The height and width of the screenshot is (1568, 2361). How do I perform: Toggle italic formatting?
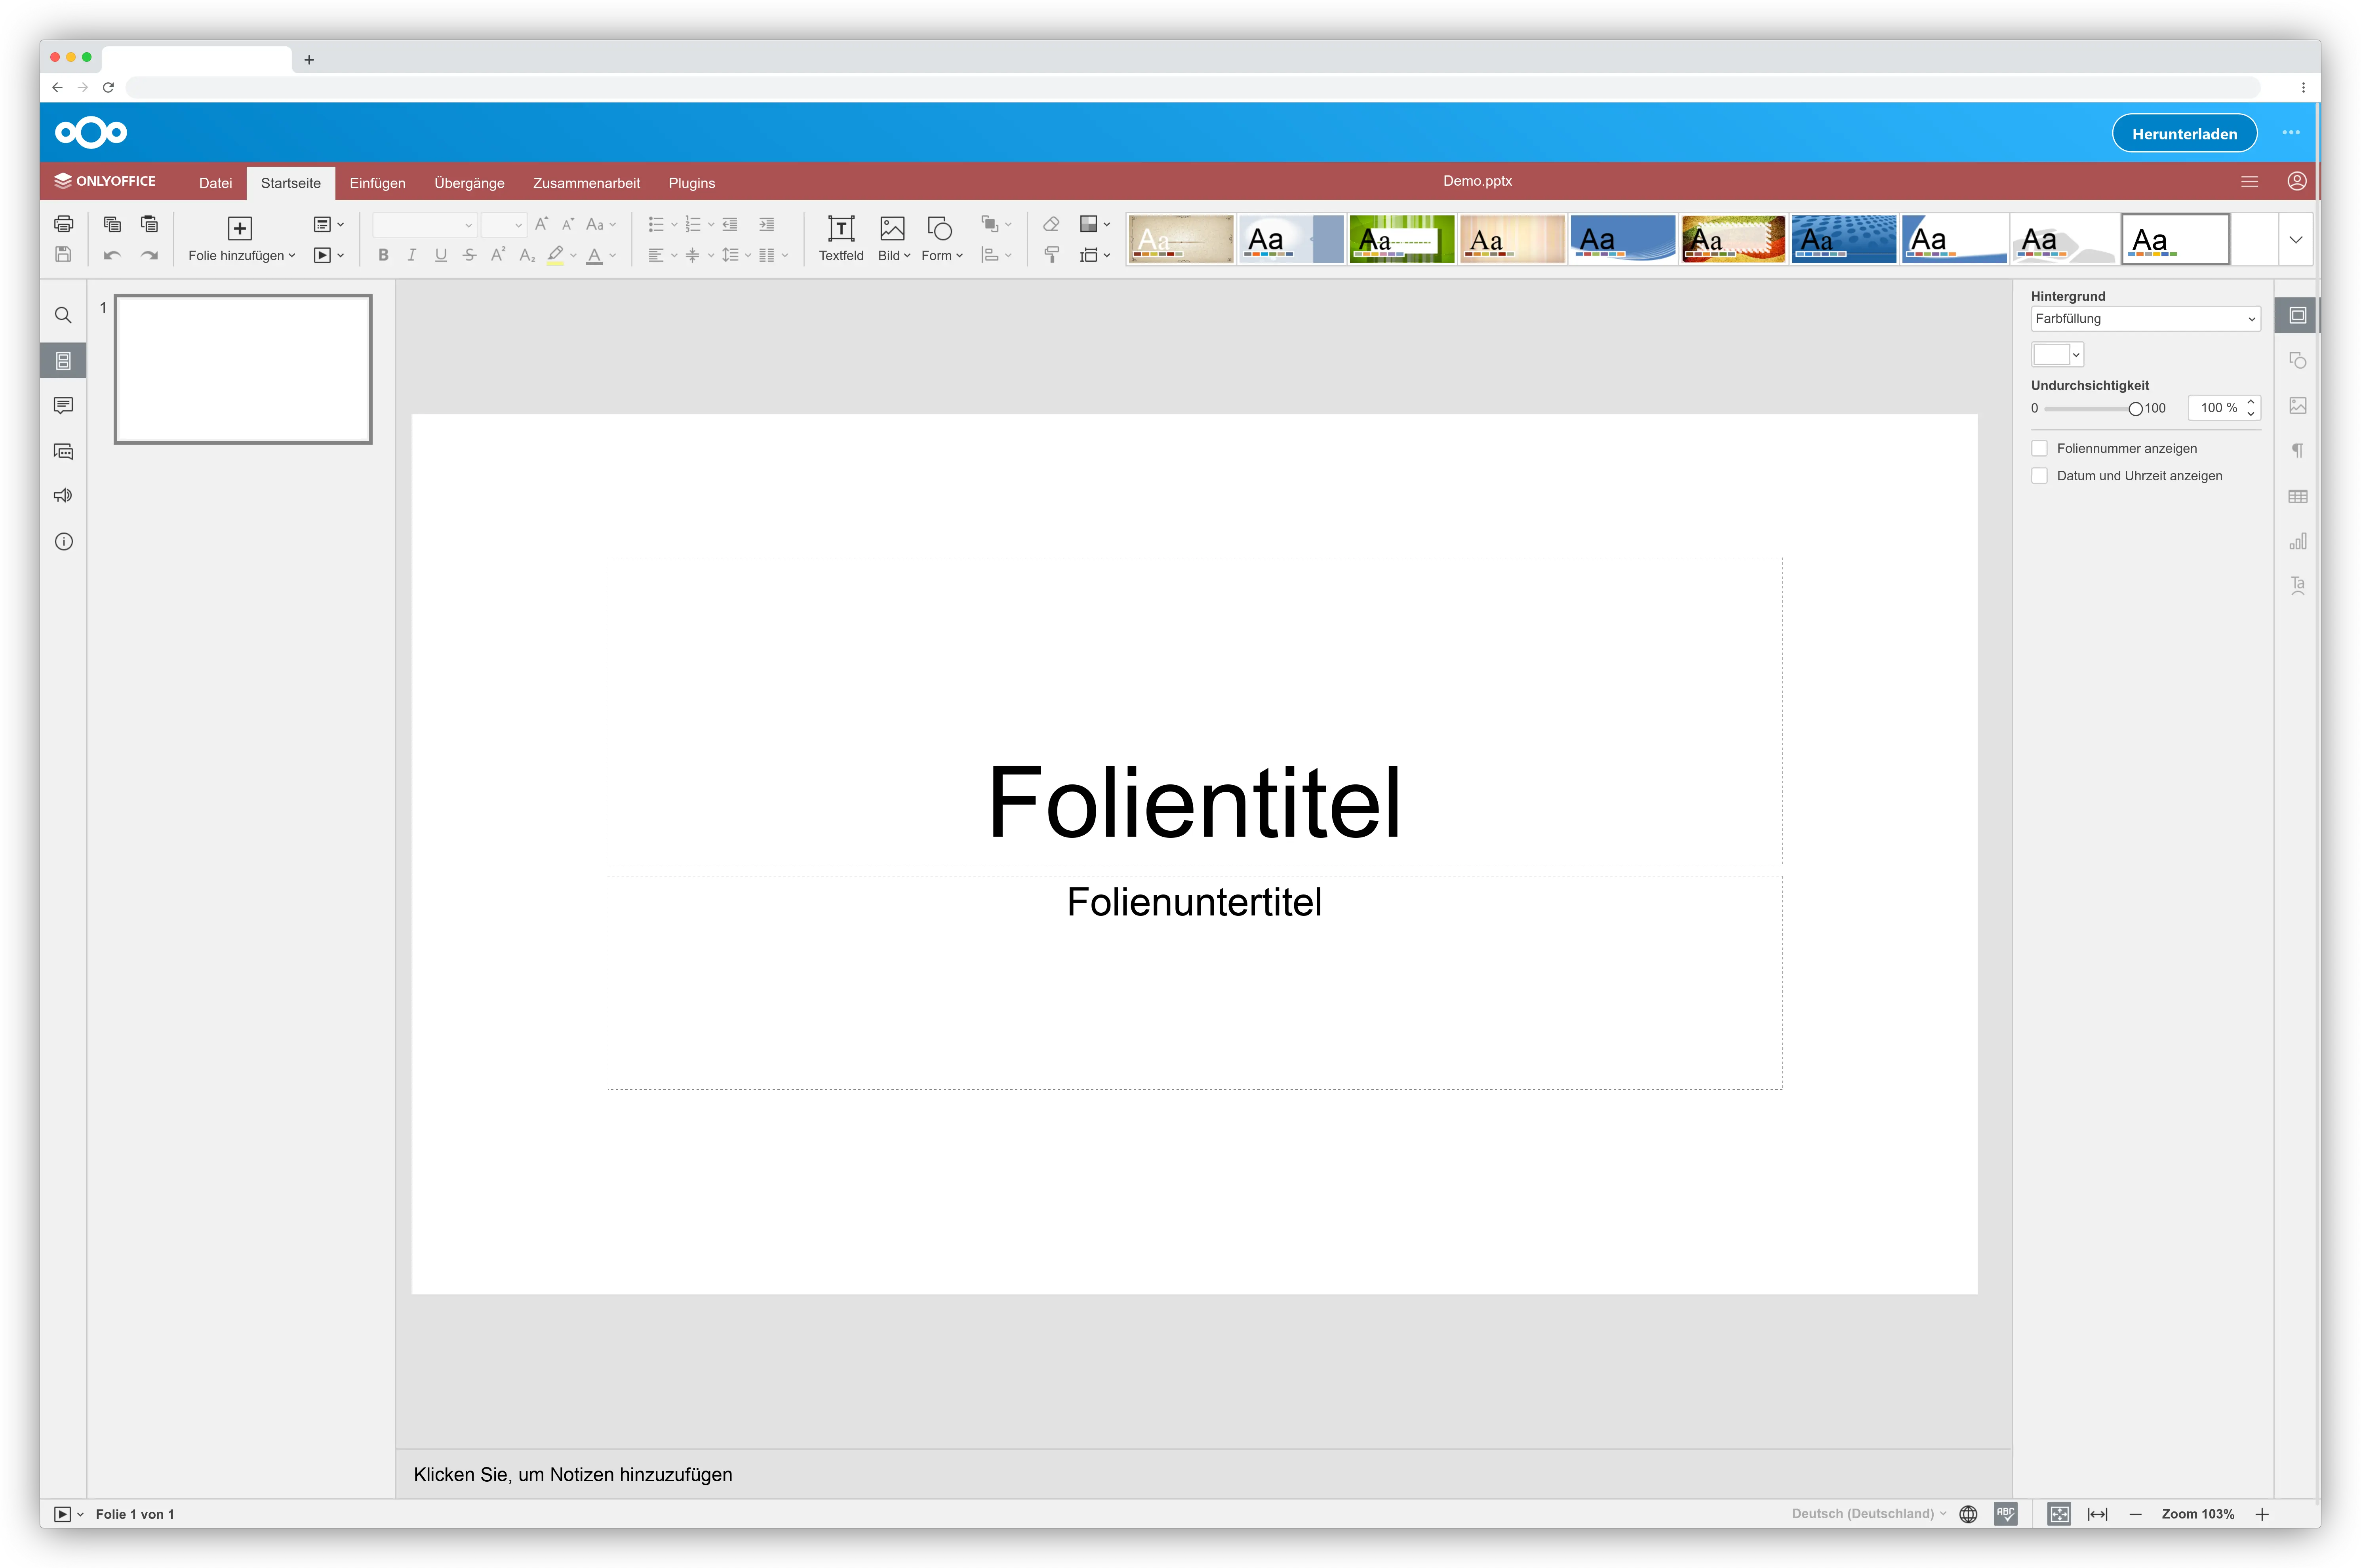[411, 255]
